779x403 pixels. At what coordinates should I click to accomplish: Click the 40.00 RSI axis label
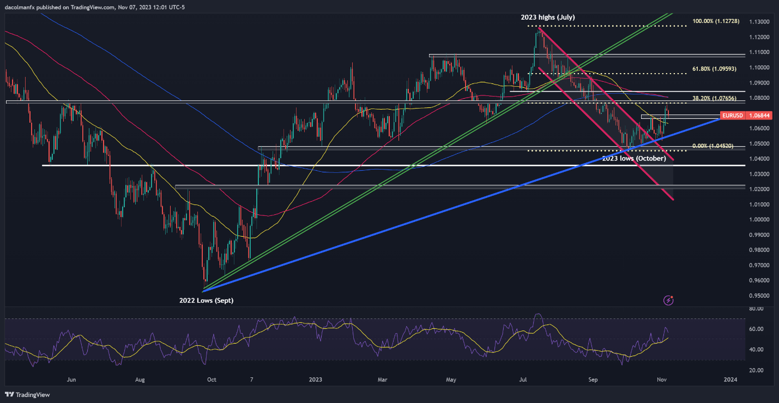[756, 350]
